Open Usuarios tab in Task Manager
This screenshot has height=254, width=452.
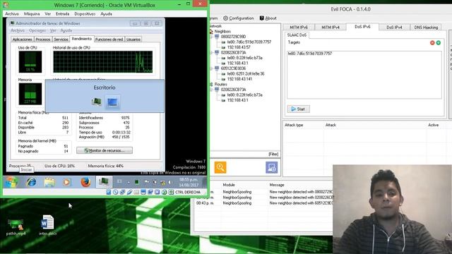pos(133,40)
